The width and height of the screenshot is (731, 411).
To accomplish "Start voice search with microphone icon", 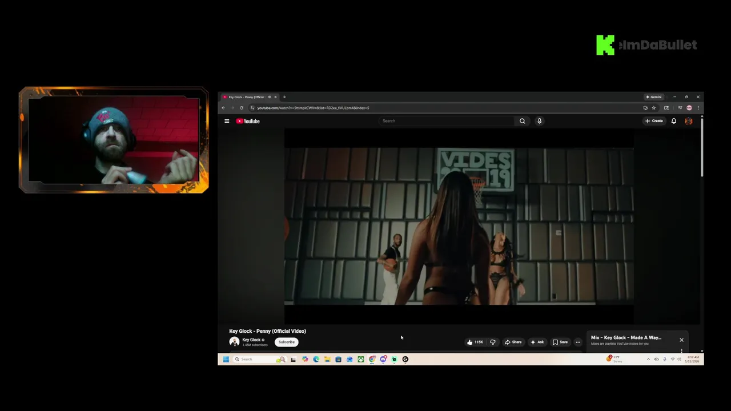I will [x=539, y=121].
